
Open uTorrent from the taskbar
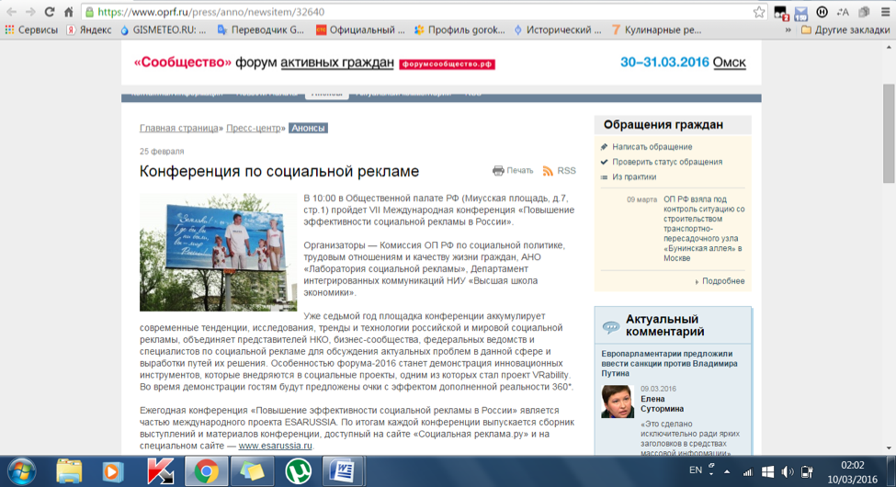pyautogui.click(x=298, y=472)
